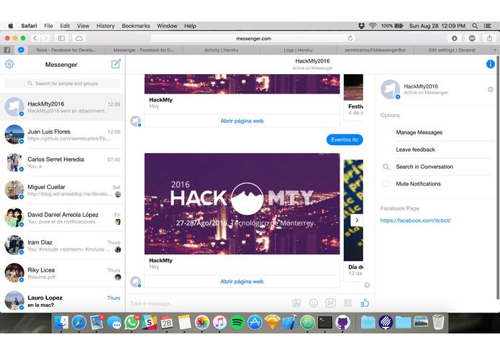The width and height of the screenshot is (500, 355).
Task: Toggle conversation info panel icon
Action: (x=490, y=64)
